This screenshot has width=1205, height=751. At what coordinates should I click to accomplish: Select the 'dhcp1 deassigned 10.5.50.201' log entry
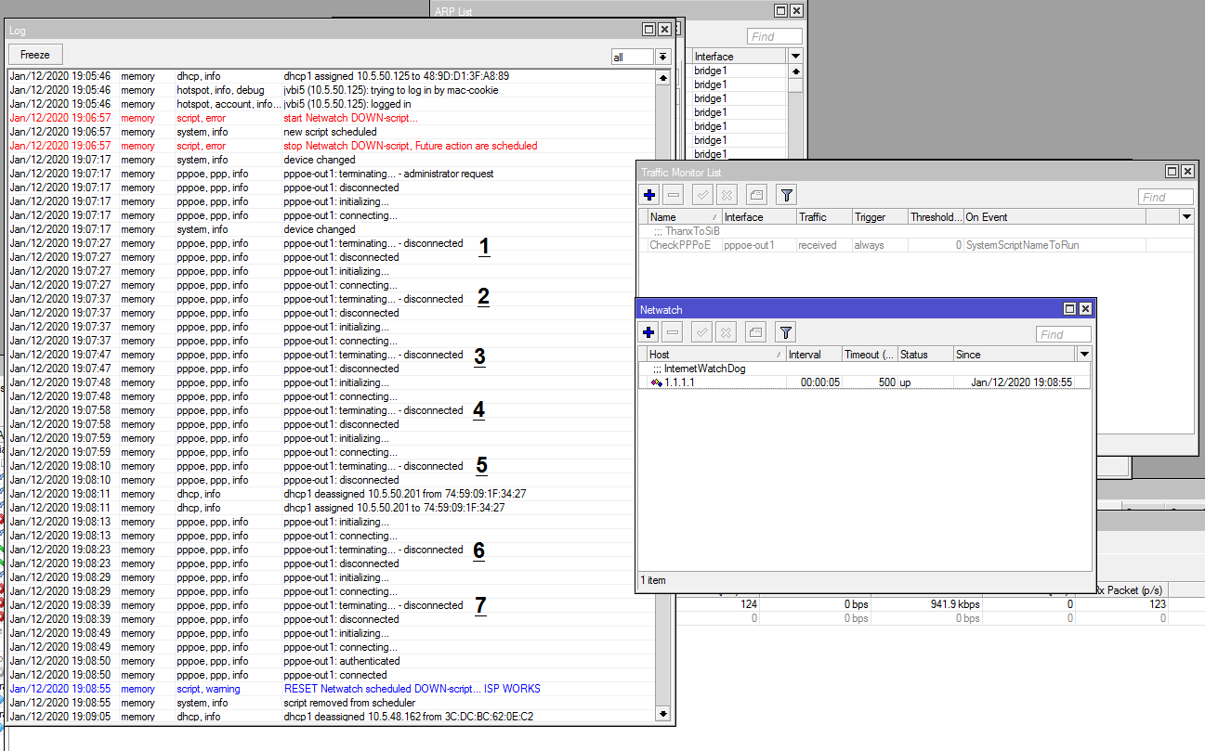tap(331, 494)
